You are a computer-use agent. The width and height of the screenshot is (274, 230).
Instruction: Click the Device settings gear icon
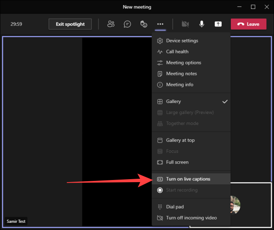point(160,41)
